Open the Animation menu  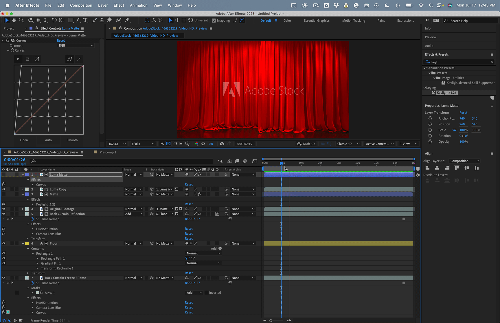click(139, 5)
